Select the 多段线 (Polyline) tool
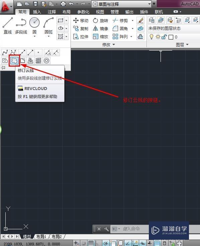 [21, 26]
